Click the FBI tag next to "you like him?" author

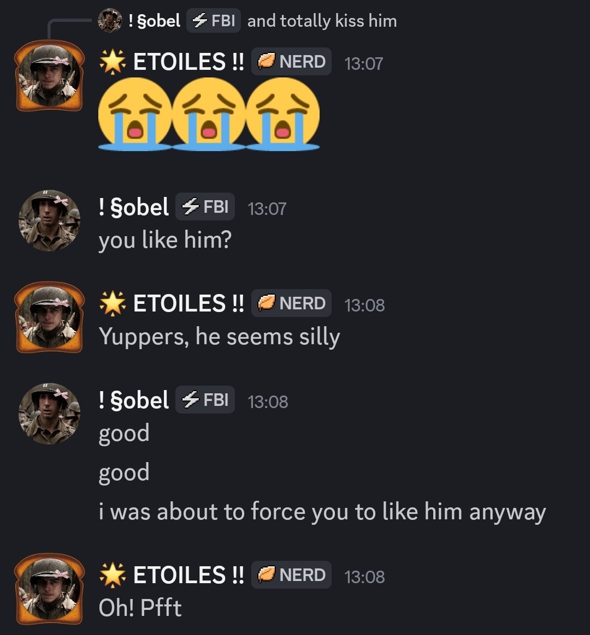click(205, 207)
